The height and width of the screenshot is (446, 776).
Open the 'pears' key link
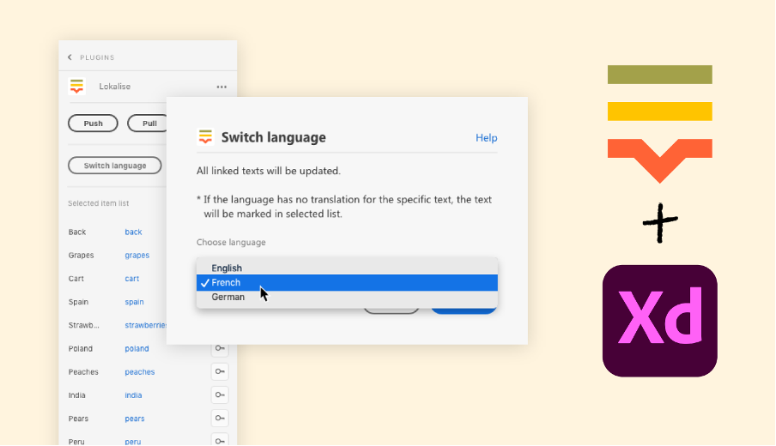[x=135, y=419]
